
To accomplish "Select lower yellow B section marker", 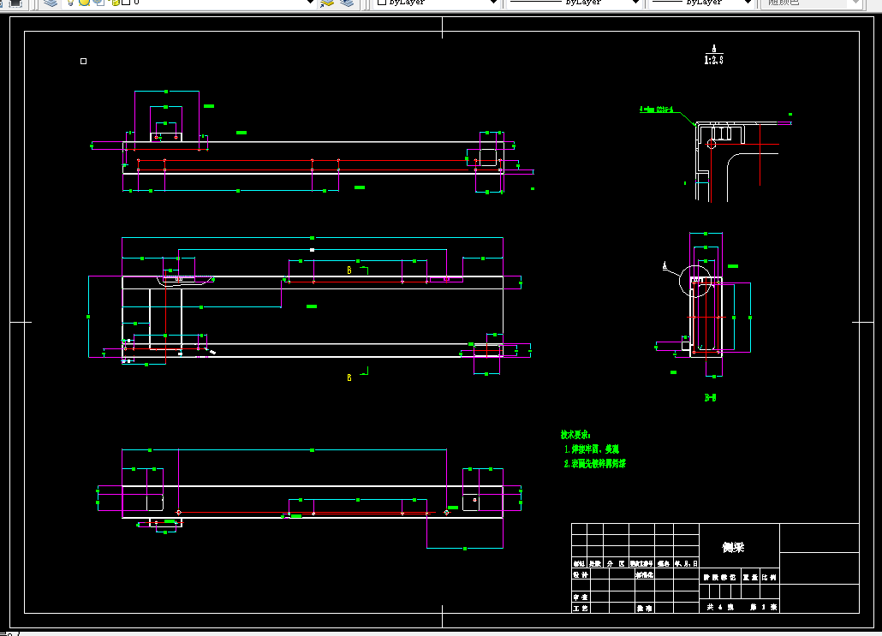I will click(x=349, y=377).
